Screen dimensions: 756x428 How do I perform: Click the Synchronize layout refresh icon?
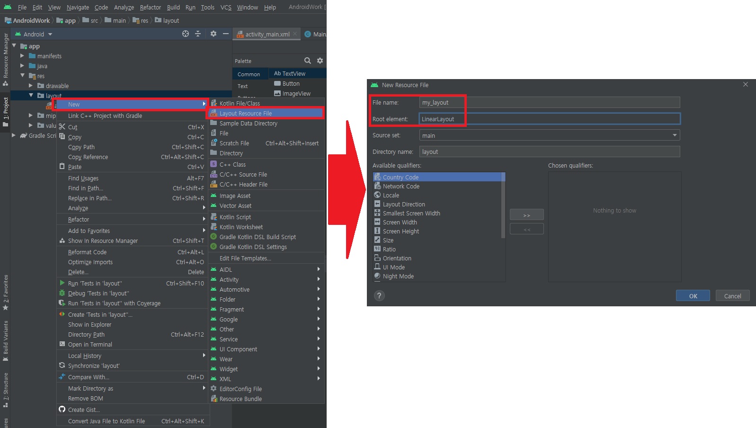tap(62, 366)
